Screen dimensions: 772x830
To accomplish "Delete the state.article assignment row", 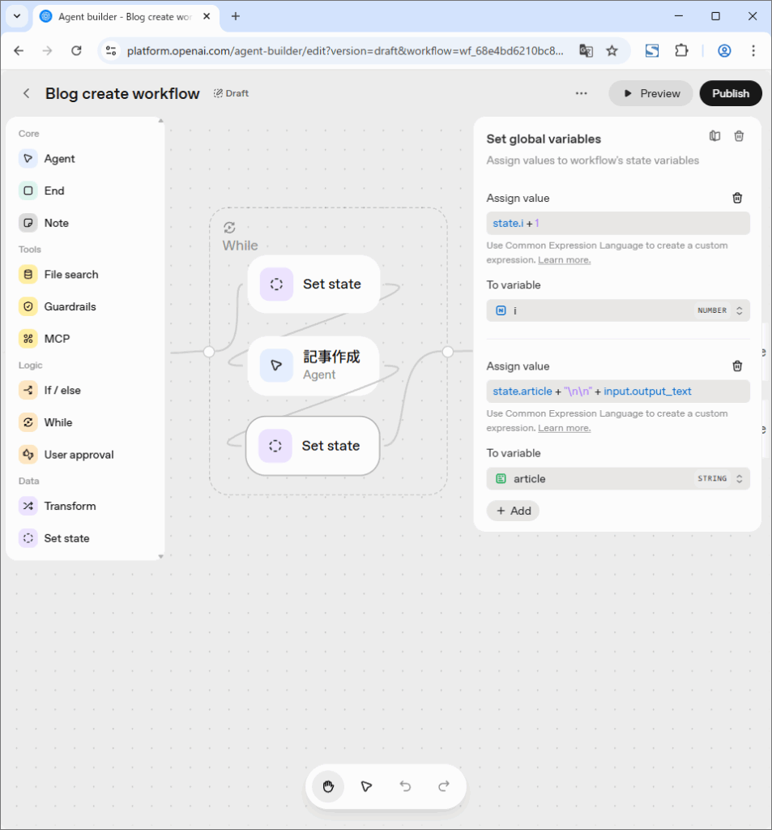I will pyautogui.click(x=737, y=366).
